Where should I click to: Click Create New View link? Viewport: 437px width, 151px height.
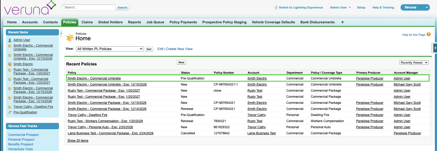click(179, 49)
